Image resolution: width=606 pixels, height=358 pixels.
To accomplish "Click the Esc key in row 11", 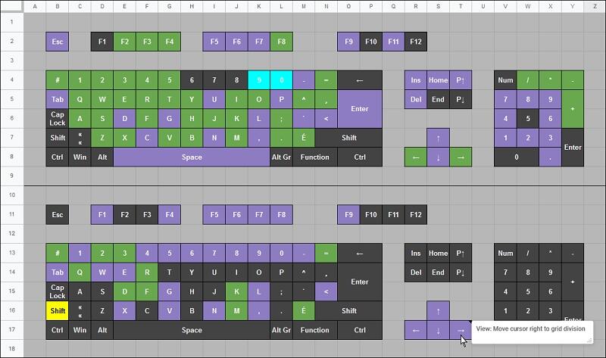I will (x=57, y=215).
